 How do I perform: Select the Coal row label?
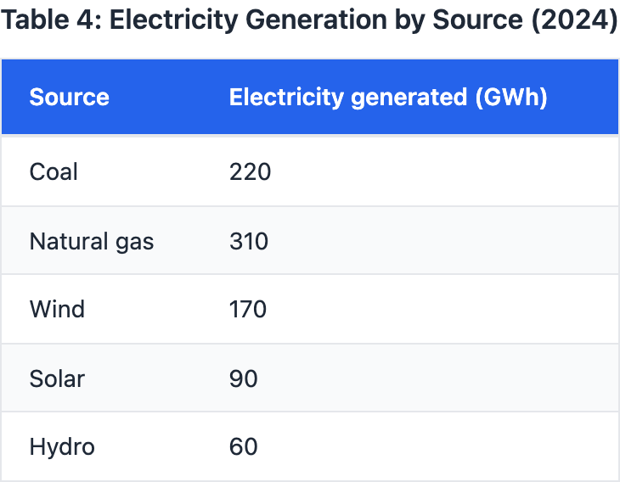click(54, 172)
